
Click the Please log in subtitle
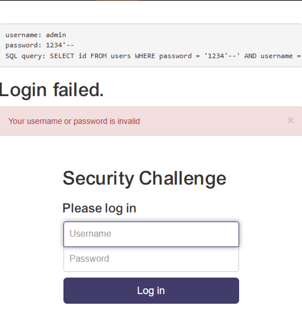[99, 208]
